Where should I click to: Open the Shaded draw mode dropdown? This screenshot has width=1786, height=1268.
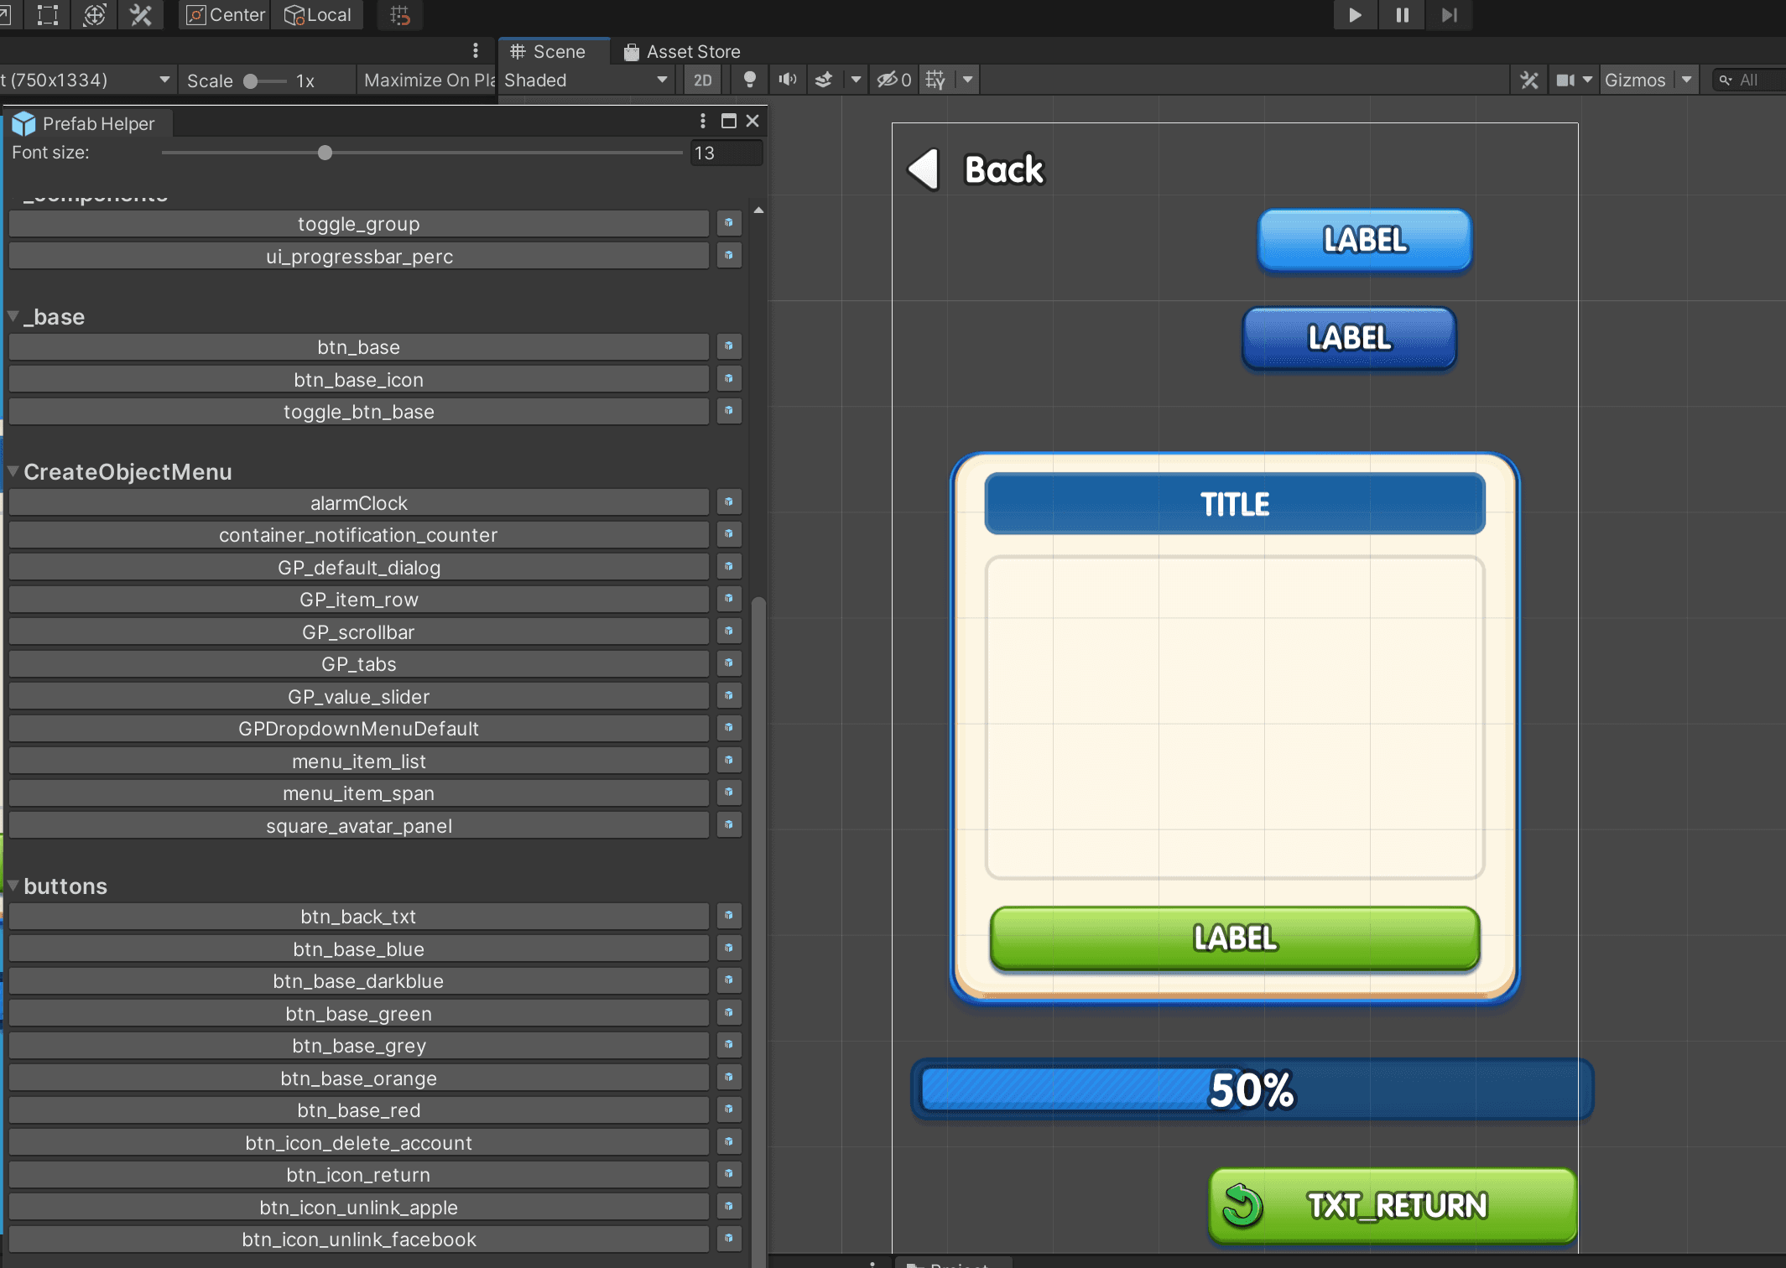pyautogui.click(x=586, y=81)
